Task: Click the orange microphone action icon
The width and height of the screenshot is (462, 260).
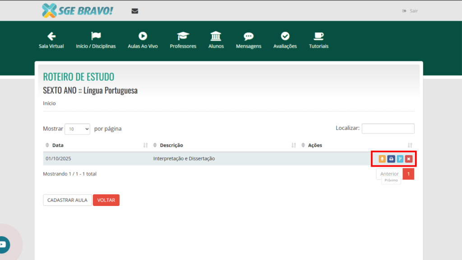Action: coord(382,159)
